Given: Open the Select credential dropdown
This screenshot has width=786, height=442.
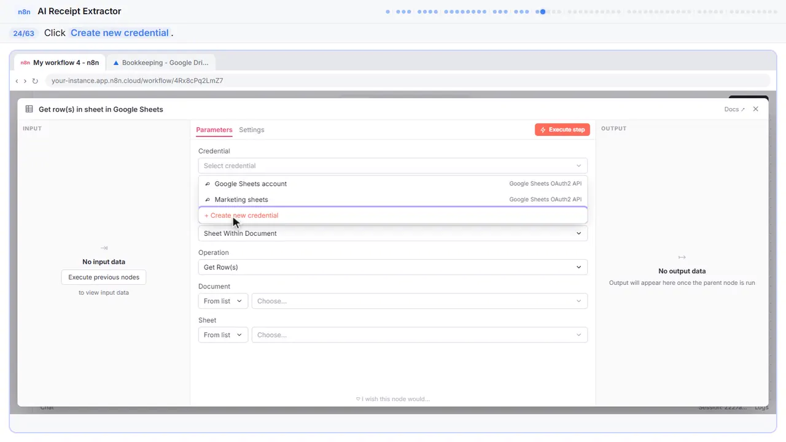Looking at the screenshot, I should click(x=393, y=166).
